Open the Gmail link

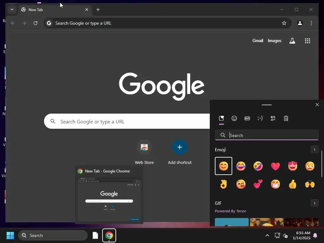coord(258,41)
